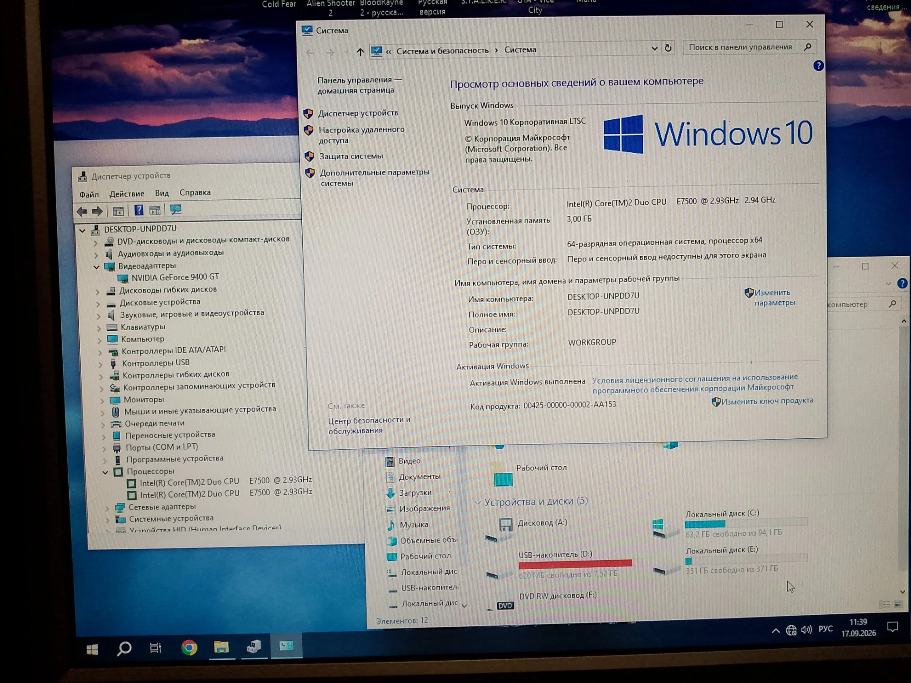This screenshot has height=683, width=911.
Task: Open the notification center icon
Action: point(892,628)
